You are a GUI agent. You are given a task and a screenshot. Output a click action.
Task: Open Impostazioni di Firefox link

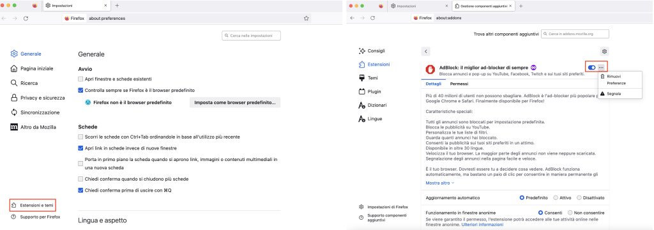[x=383, y=207]
